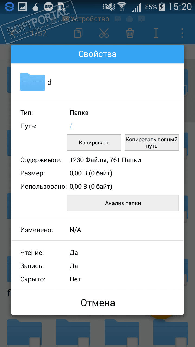The width and height of the screenshot is (195, 347).
Task: Tap the clock showing 15:20
Action: 180,7
